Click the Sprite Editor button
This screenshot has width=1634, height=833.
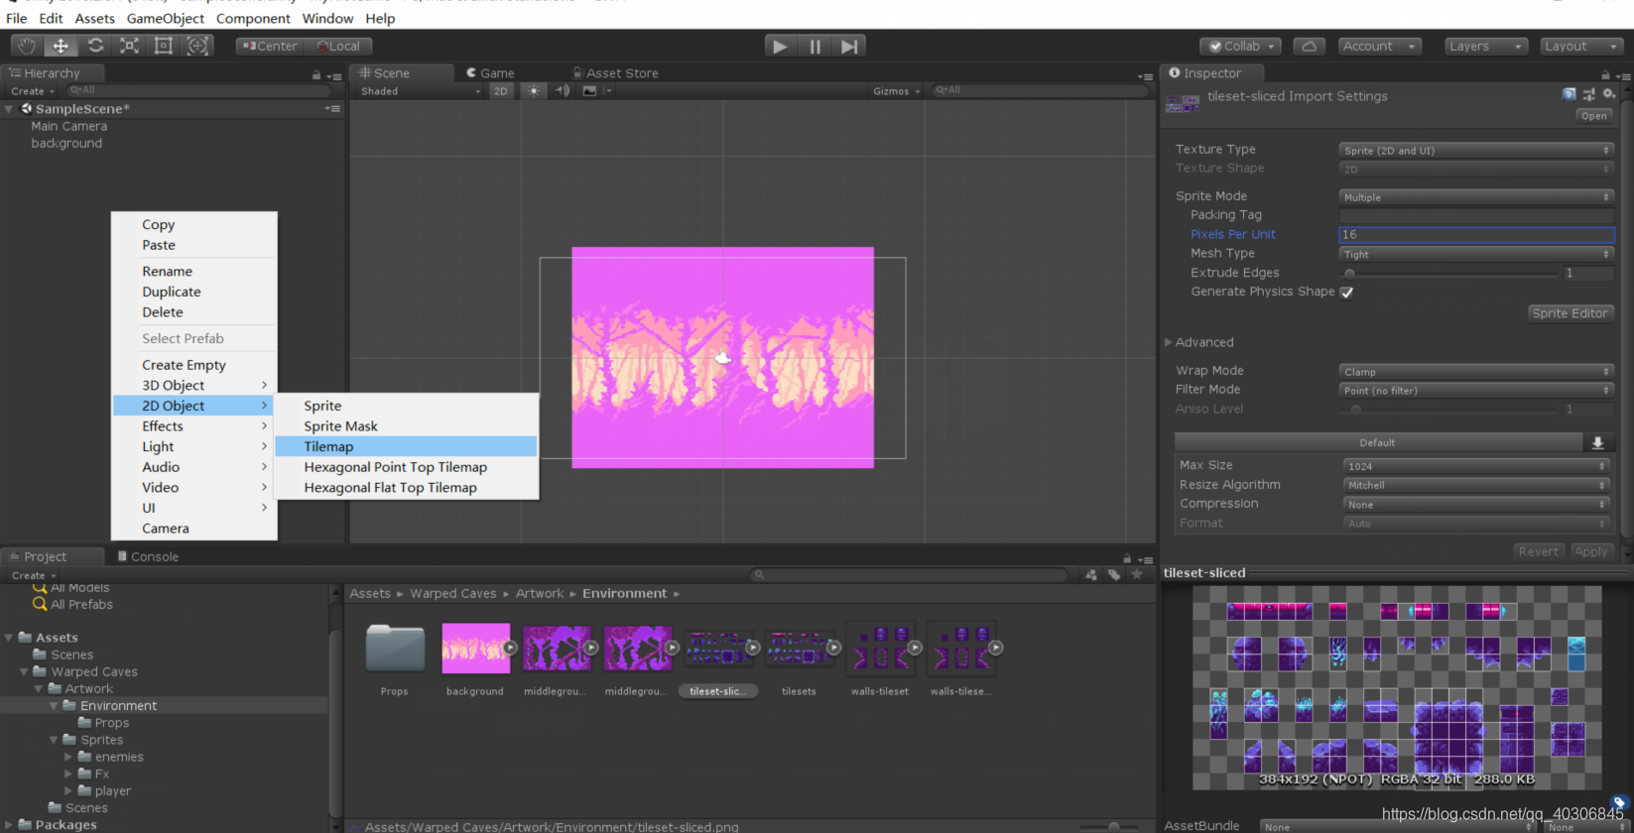pyautogui.click(x=1570, y=313)
